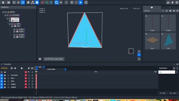Image resolution: width=179 pixels, height=101 pixels.
Task: Click the New animation button
Action: 163,93
